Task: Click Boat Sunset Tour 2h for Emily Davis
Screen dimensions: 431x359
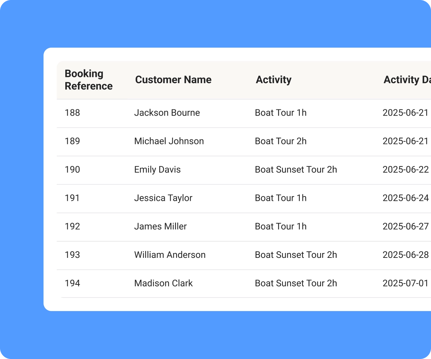Action: pyautogui.click(x=296, y=169)
